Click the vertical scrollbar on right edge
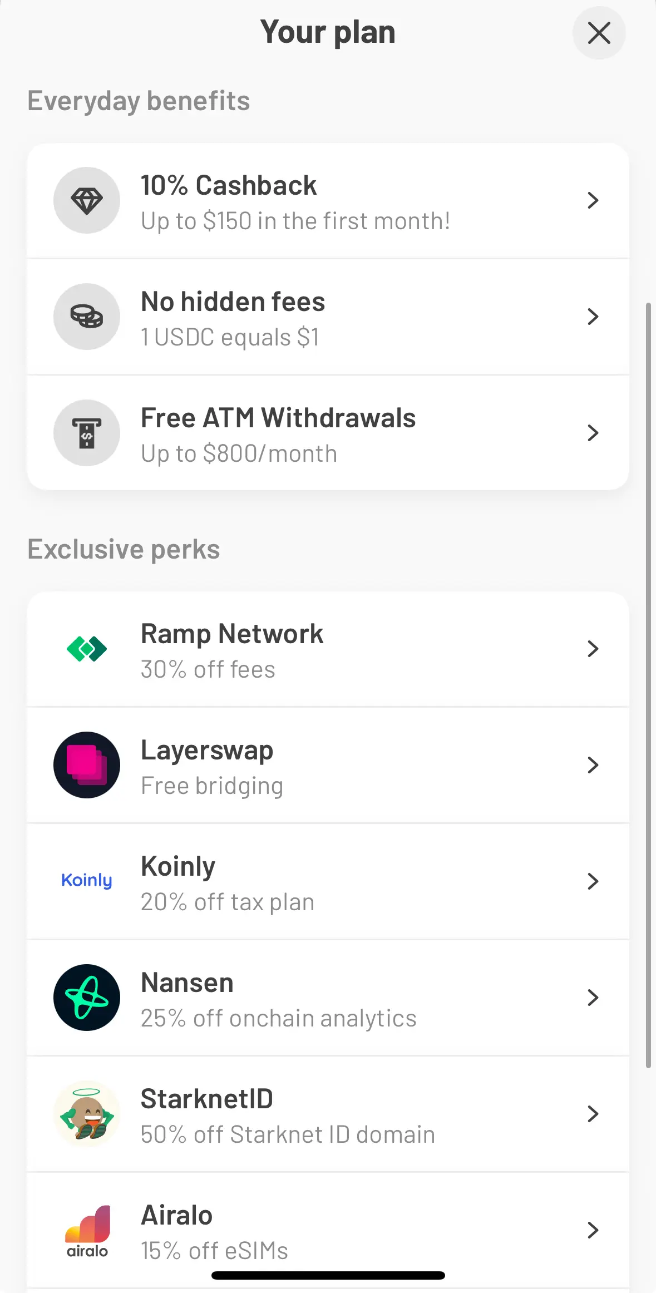 648,685
